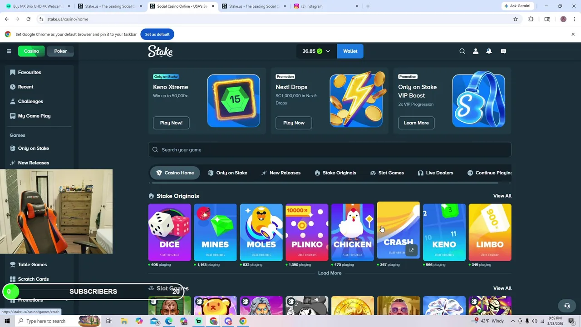Image resolution: width=581 pixels, height=327 pixels.
Task: Open Challenges in the sidebar
Action: click(x=30, y=101)
